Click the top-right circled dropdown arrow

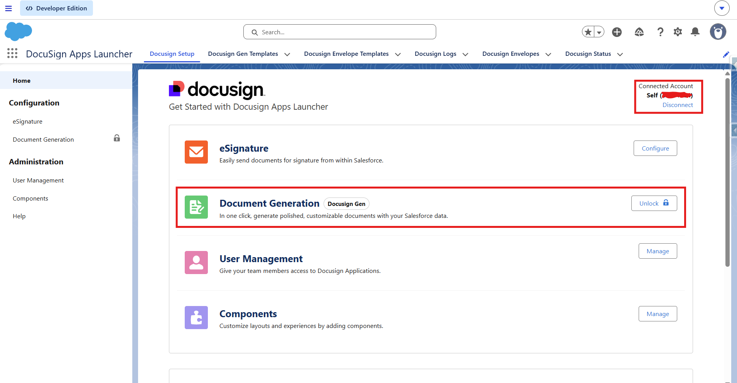(x=722, y=8)
